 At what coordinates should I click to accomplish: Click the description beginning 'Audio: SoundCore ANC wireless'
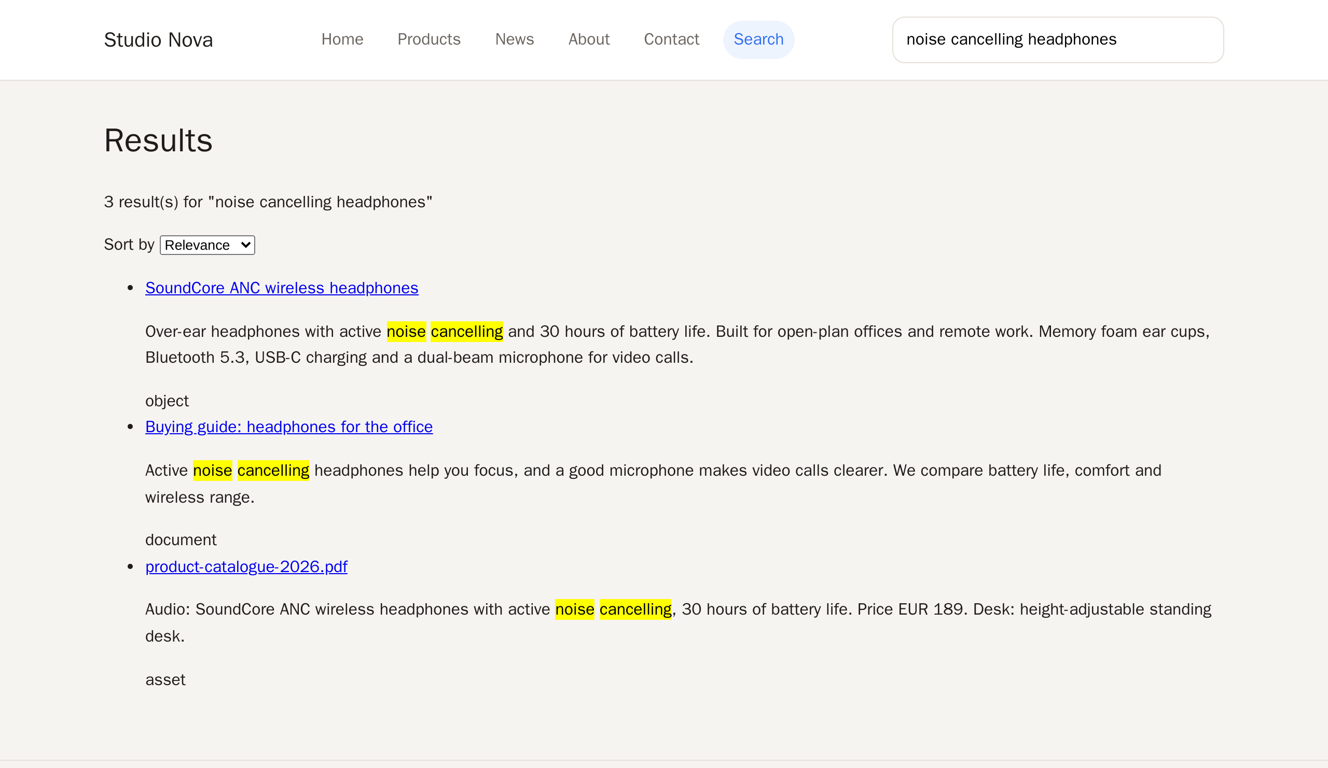click(x=679, y=623)
